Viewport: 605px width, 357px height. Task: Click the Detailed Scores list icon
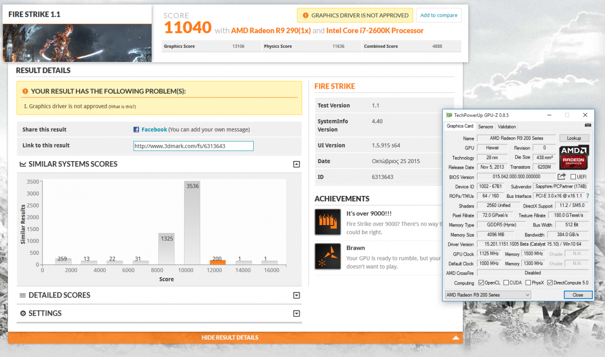click(x=23, y=295)
